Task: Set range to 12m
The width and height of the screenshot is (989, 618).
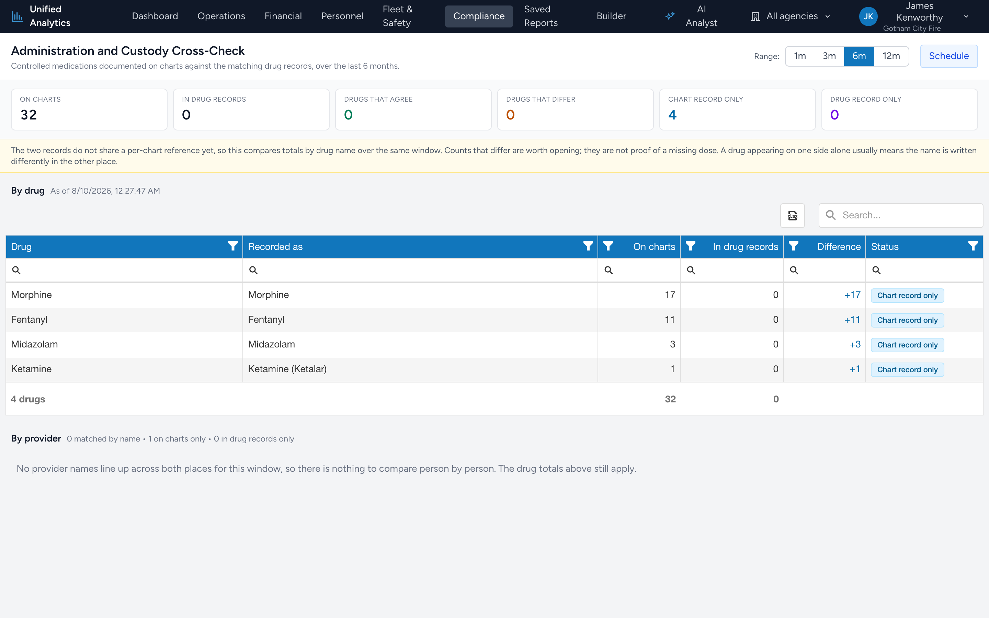Action: pos(891,56)
